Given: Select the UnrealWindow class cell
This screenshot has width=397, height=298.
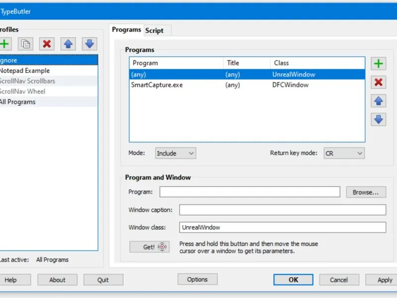Looking at the screenshot, I should [294, 74].
